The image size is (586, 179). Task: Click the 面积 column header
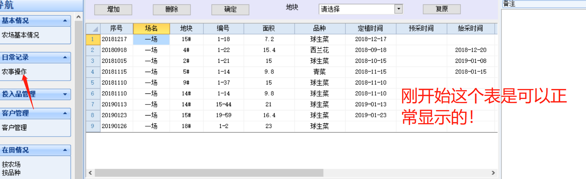click(x=269, y=28)
